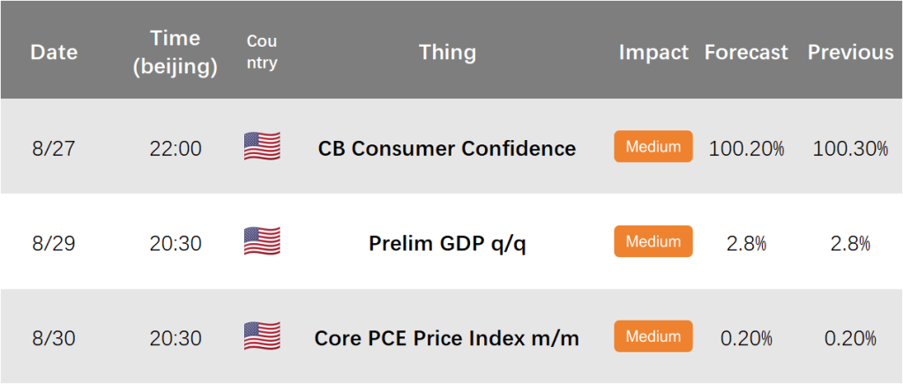Select the 100.30% previous value
Screen dimensions: 903x384
tap(851, 149)
